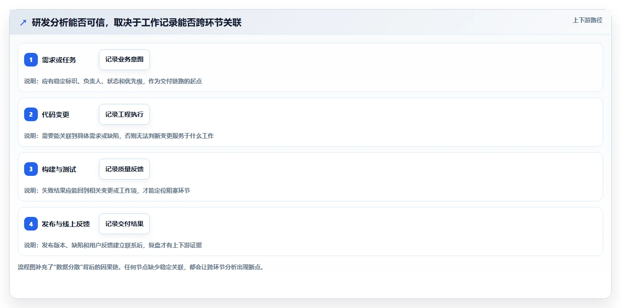This screenshot has width=621, height=308.
Task: Click the description starting 说明：应有稳定标识
Action: (x=113, y=81)
